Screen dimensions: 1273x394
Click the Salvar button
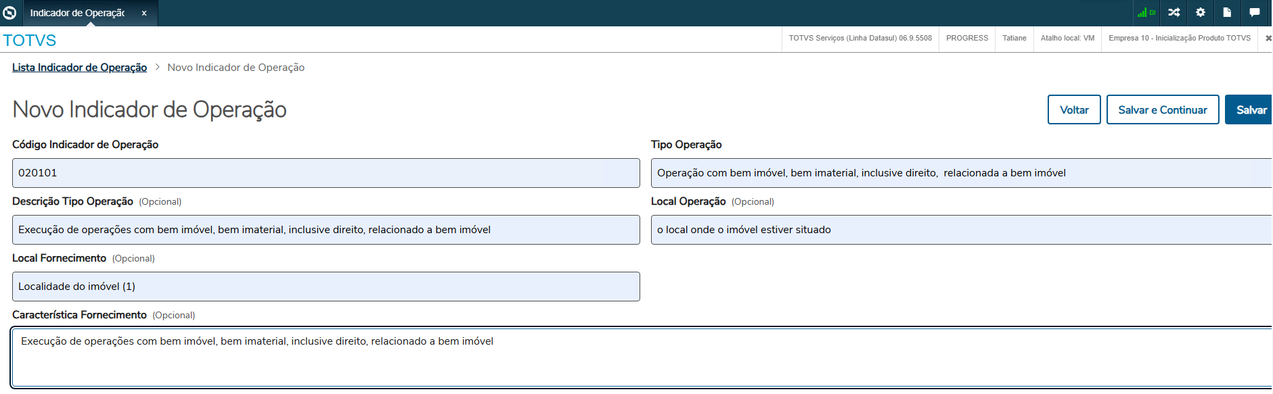tap(1249, 109)
